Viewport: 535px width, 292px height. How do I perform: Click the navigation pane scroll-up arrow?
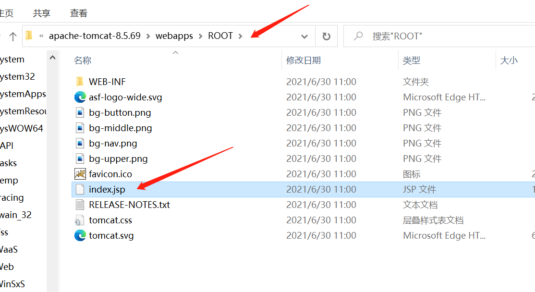(52, 58)
